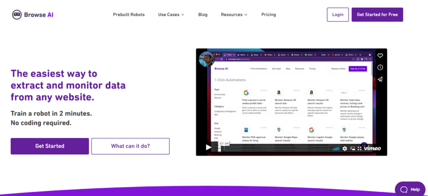Click the purple Get Started button
The height and width of the screenshot is (196, 428).
pyautogui.click(x=50, y=146)
